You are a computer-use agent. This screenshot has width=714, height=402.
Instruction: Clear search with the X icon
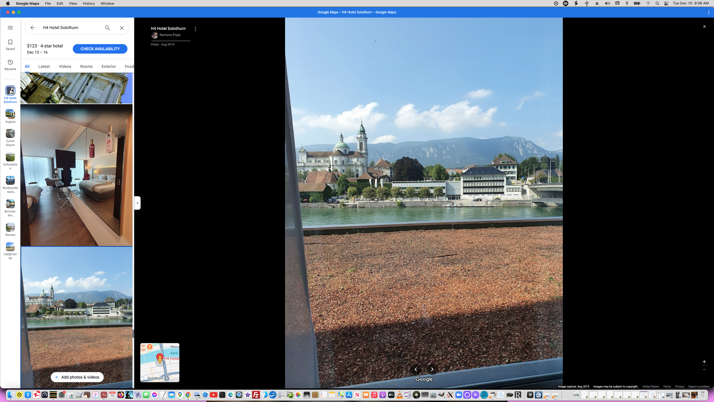[122, 28]
